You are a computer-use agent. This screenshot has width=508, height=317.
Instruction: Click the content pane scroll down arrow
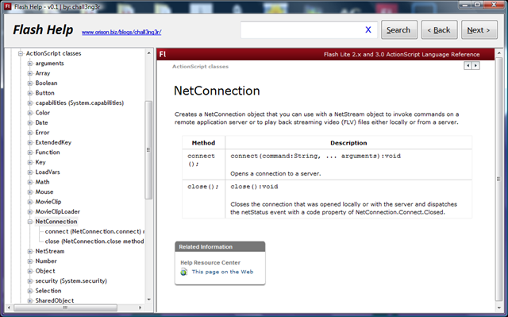[498, 307]
